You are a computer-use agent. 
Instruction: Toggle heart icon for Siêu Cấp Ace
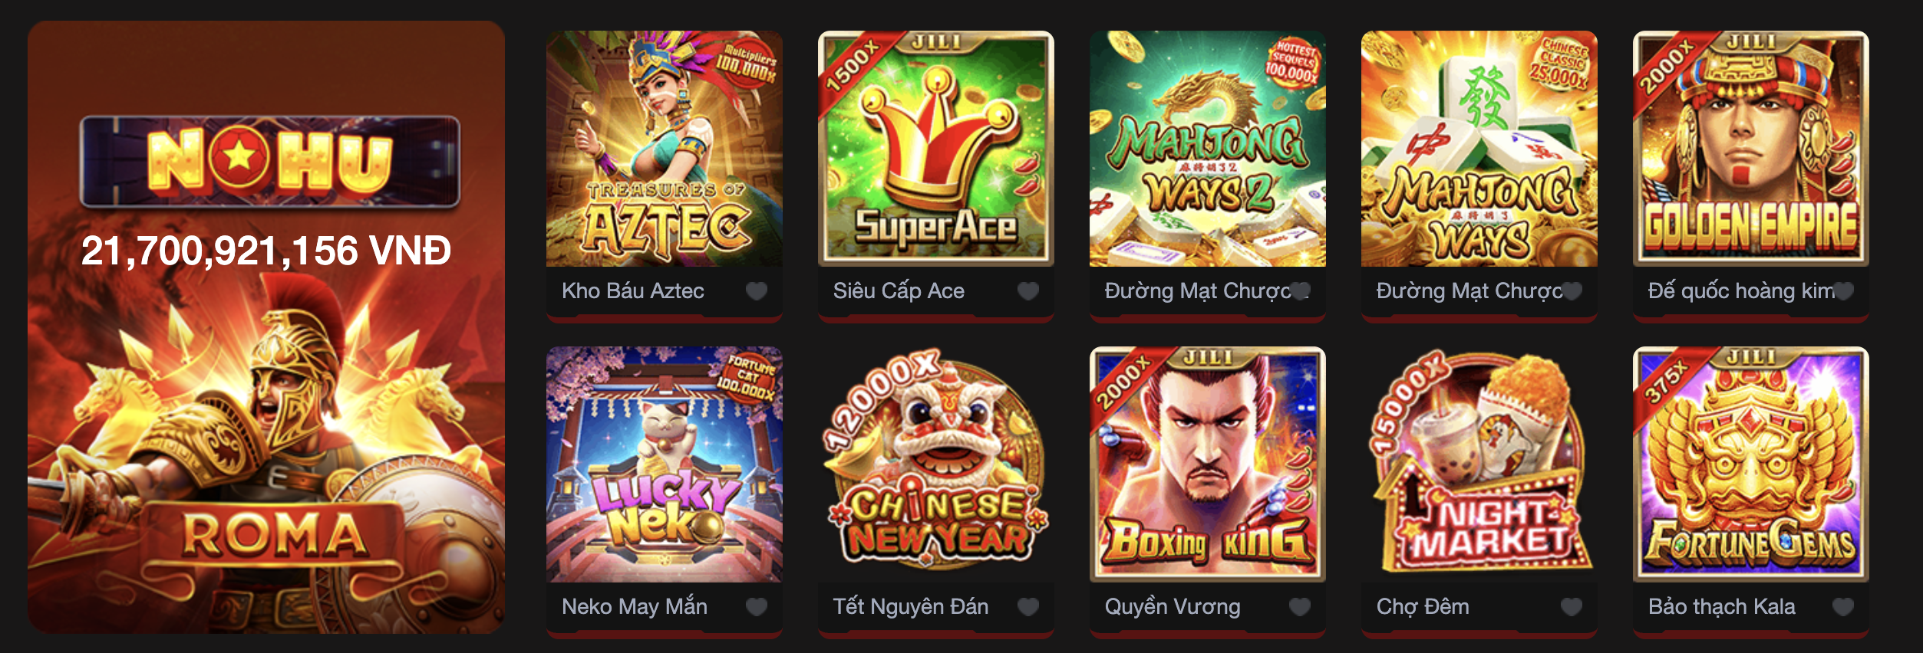coord(1028,290)
